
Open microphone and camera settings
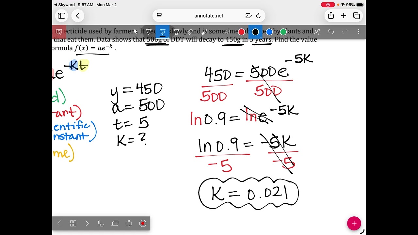click(x=101, y=224)
